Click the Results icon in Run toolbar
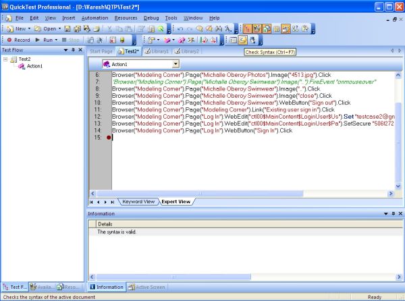 pos(113,40)
